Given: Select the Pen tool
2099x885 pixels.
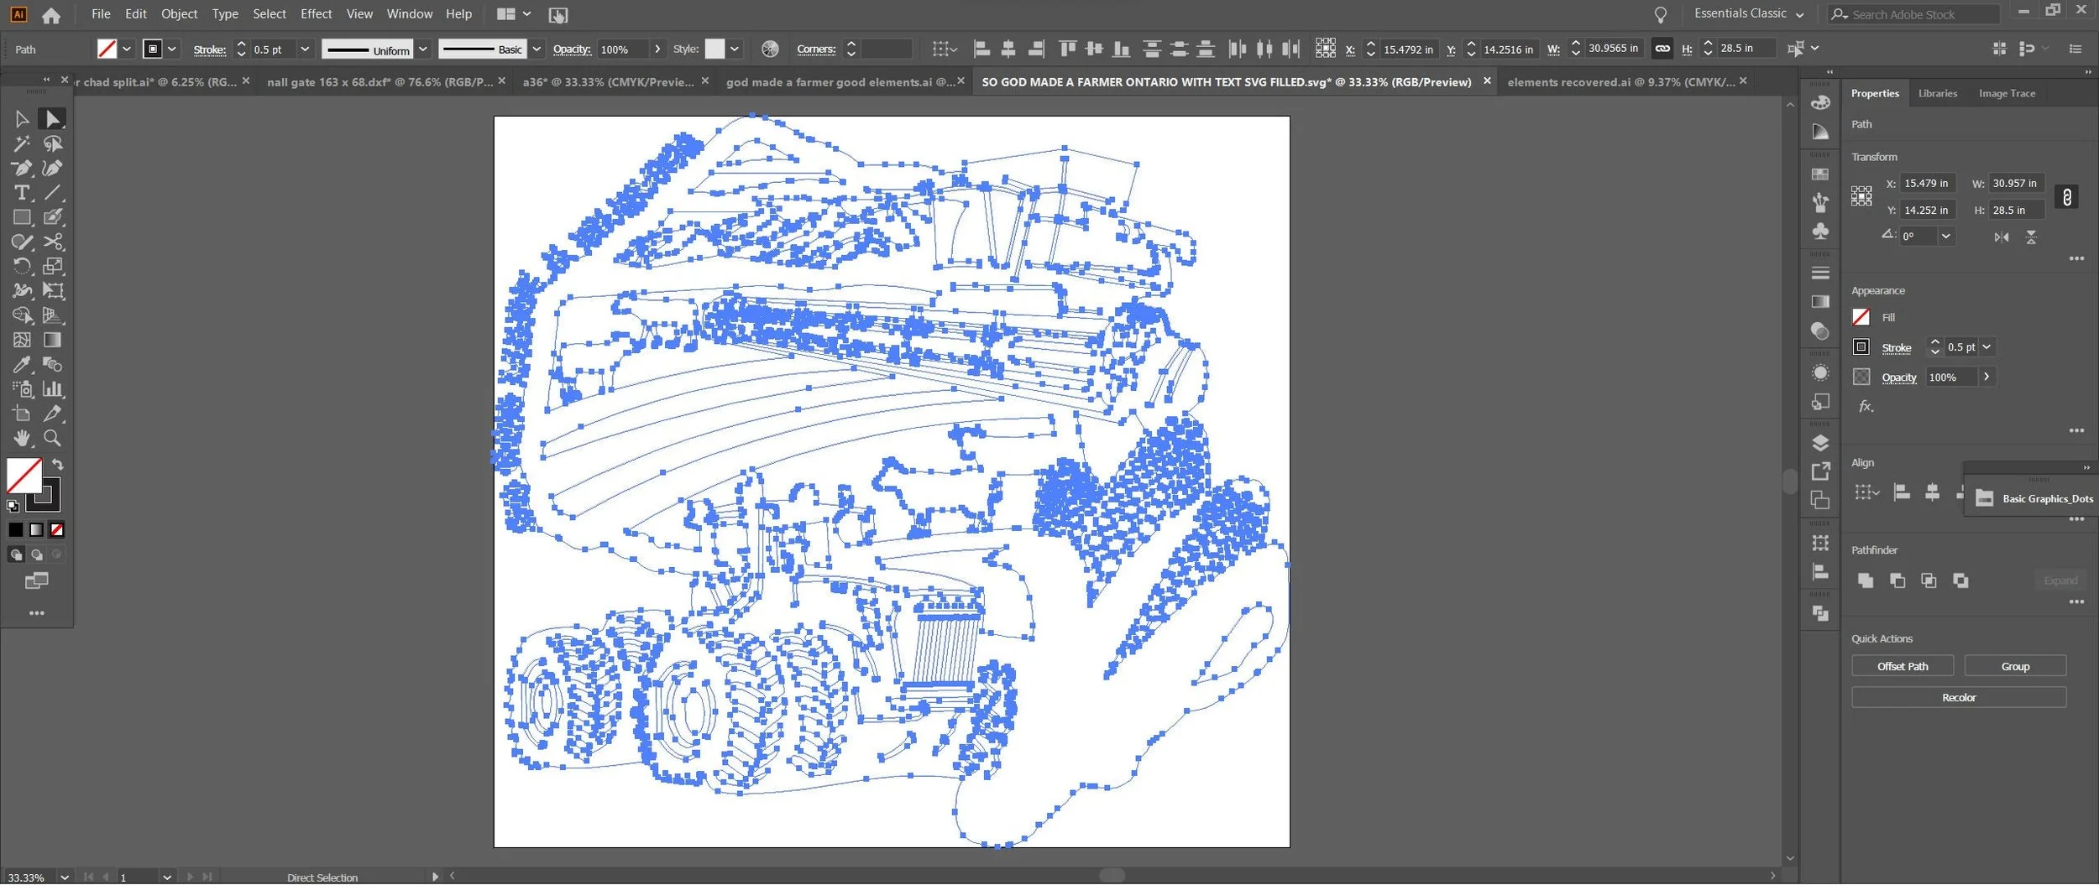Looking at the screenshot, I should (22, 169).
